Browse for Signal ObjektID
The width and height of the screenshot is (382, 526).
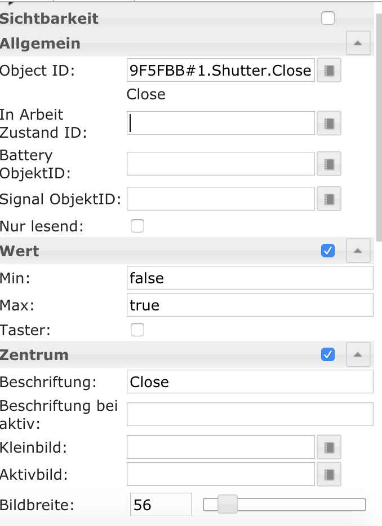pos(329,199)
